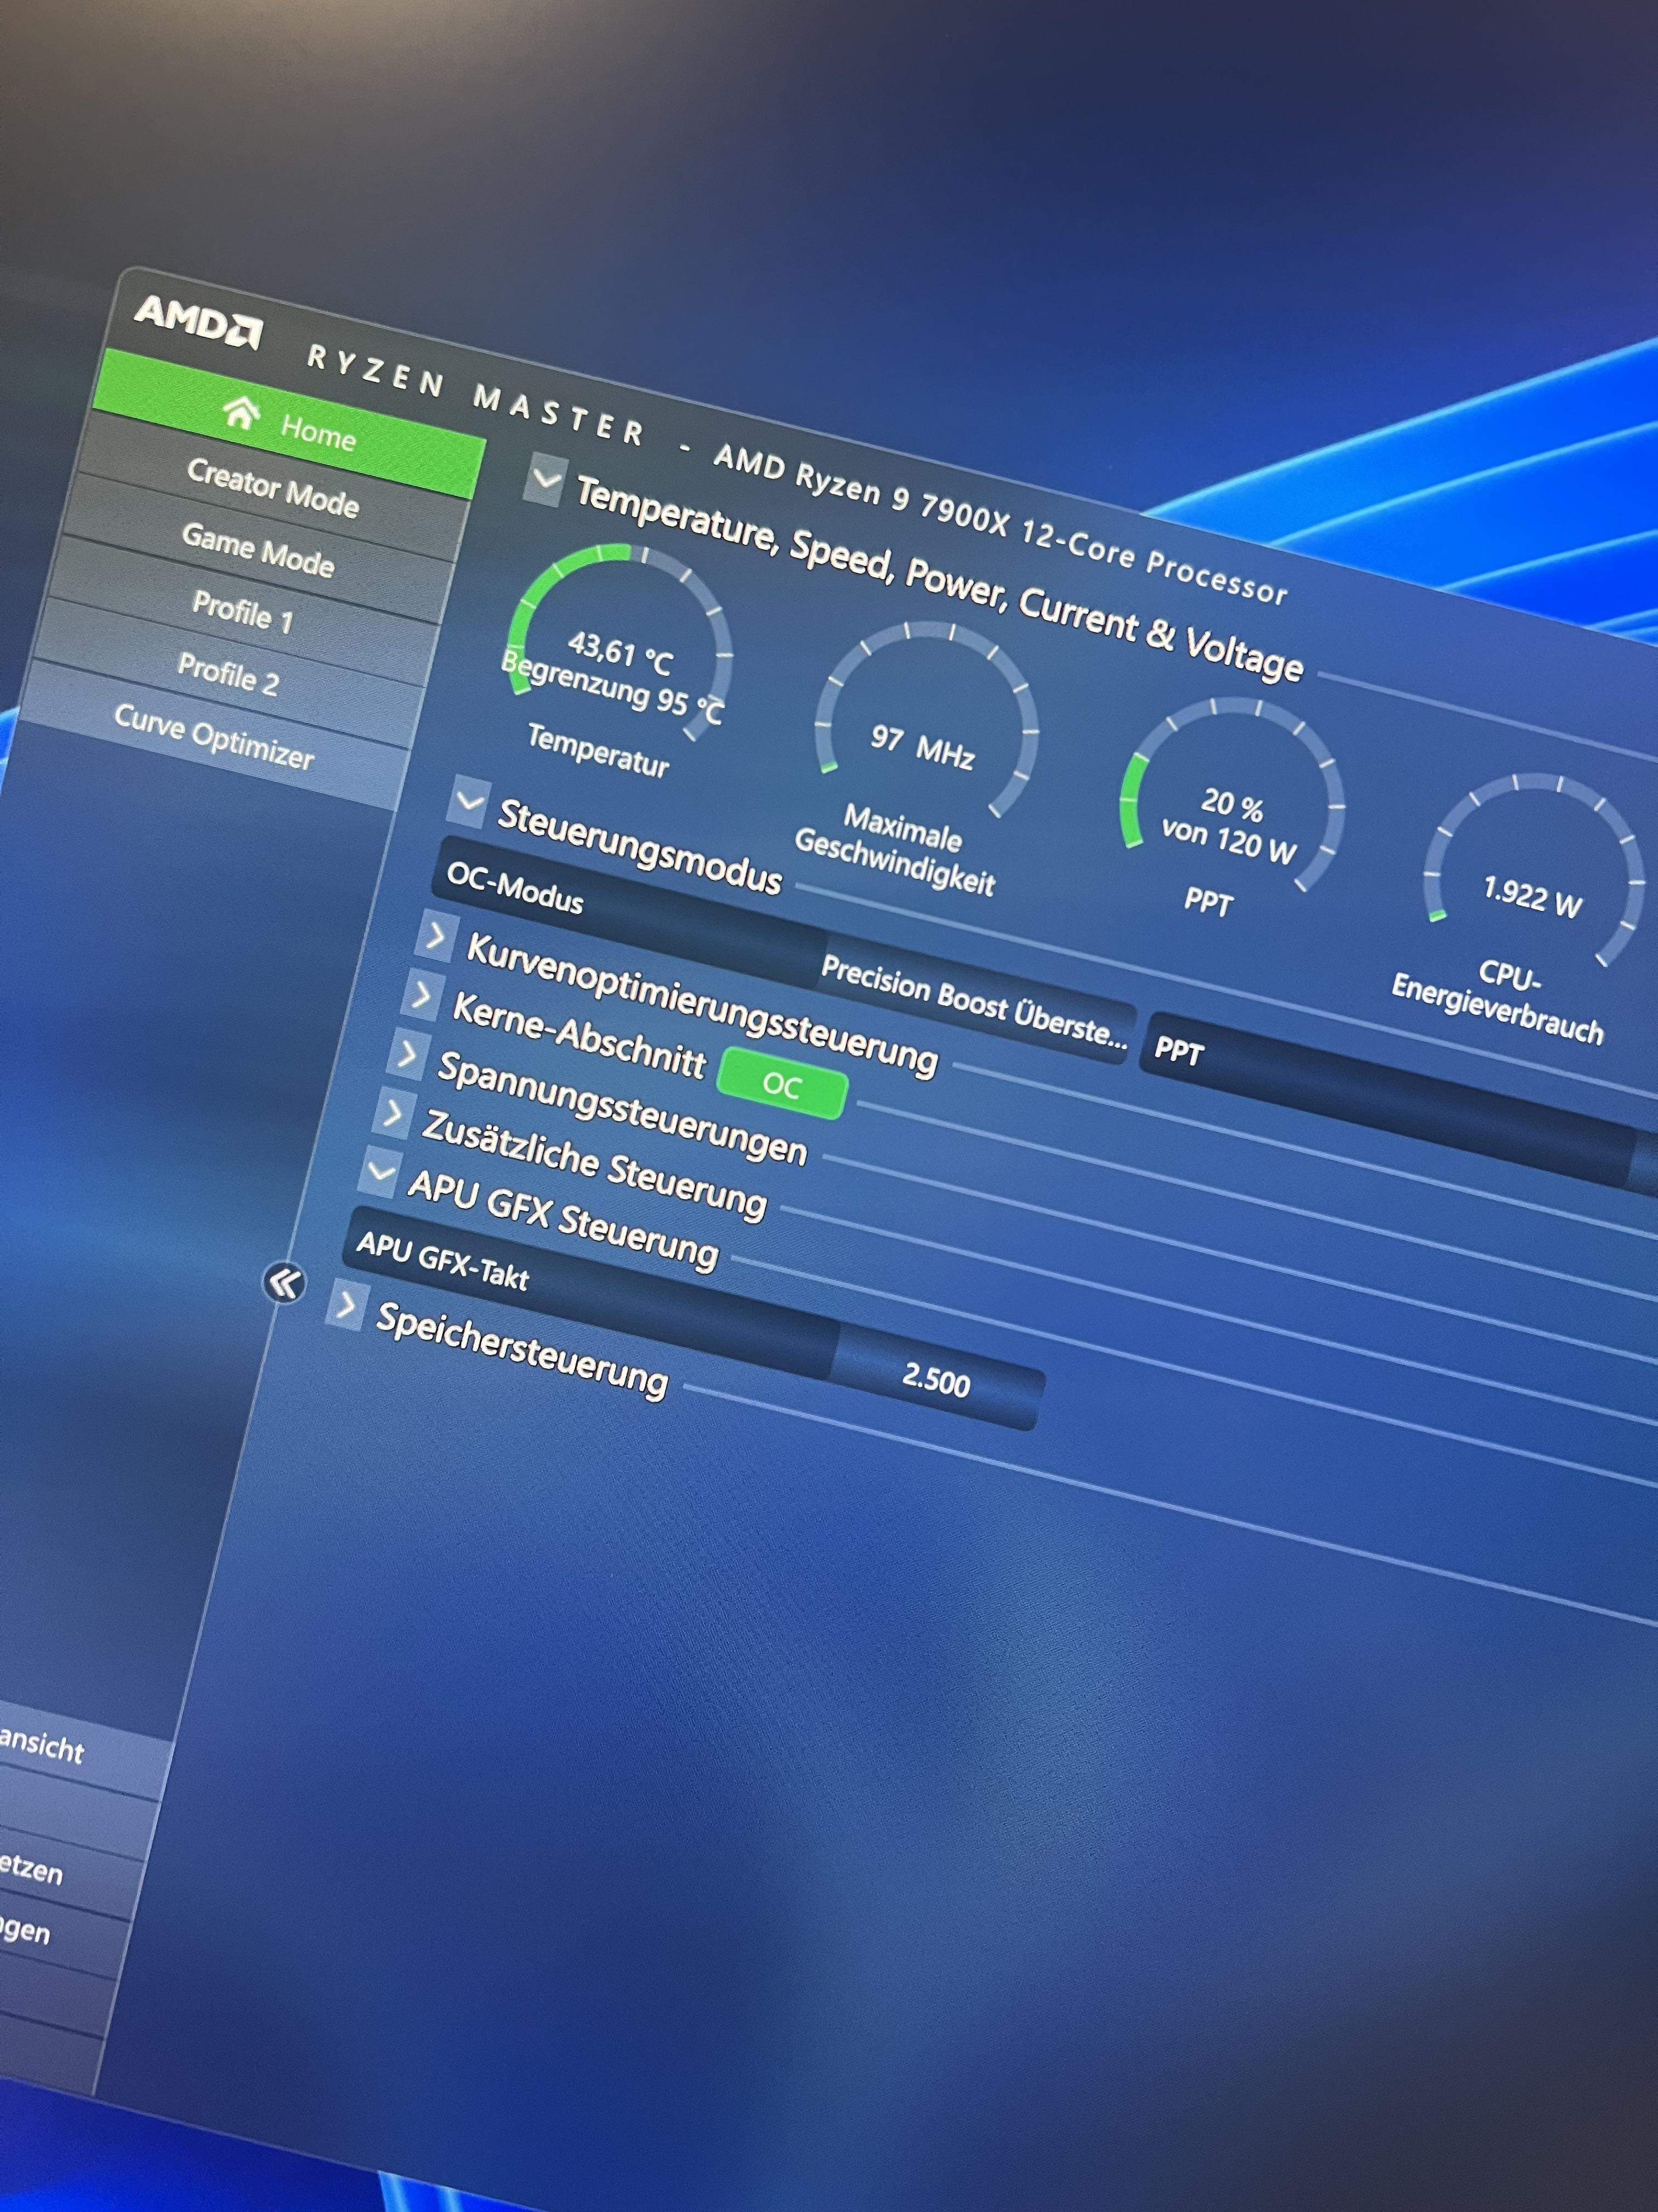Expand Kurvenoptimierungssteuerung section
This screenshot has width=1658, height=2212.
click(x=436, y=937)
